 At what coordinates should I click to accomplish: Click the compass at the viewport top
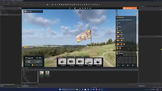coord(80,12)
